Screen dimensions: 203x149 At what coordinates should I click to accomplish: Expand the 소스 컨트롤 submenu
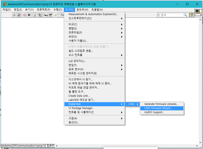pos(95,55)
